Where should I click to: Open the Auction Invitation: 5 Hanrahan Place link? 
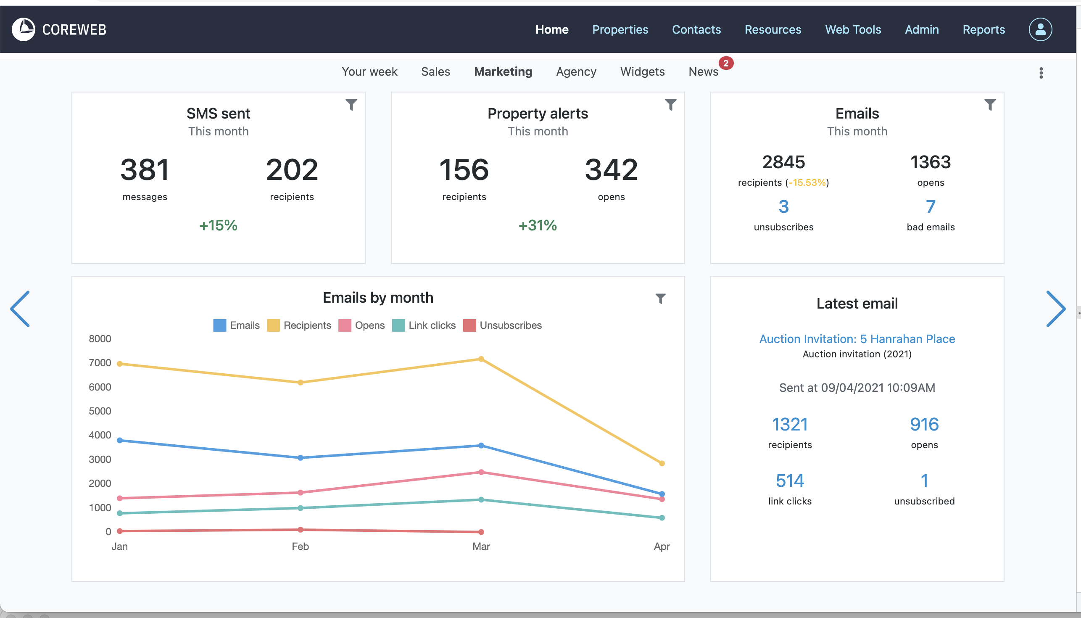coord(857,339)
